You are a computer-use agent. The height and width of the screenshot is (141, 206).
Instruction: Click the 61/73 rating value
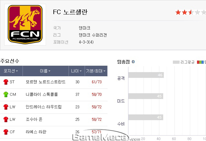(x=97, y=82)
